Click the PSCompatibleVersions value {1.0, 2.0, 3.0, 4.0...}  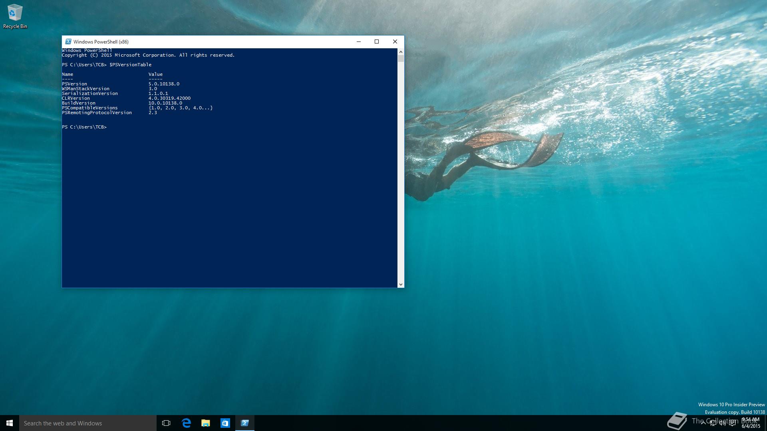click(x=181, y=108)
